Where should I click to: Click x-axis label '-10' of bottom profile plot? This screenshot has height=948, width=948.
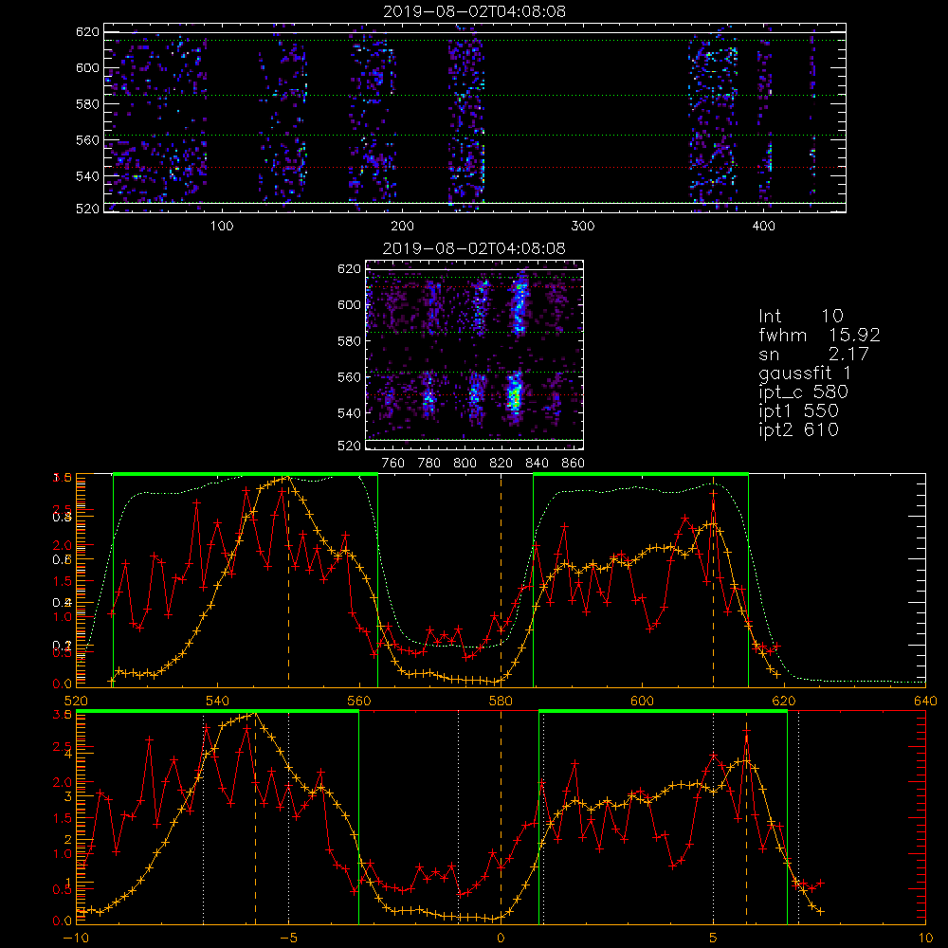click(76, 939)
